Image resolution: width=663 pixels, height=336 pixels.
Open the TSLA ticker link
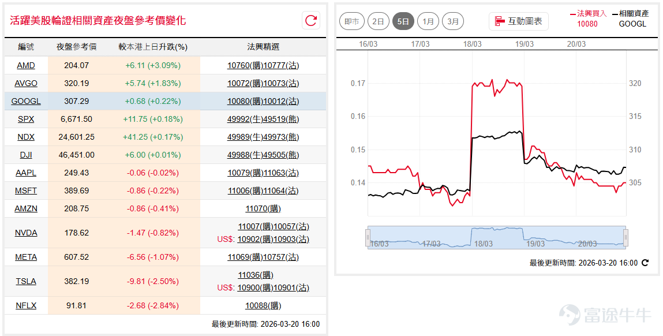pyautogui.click(x=26, y=281)
